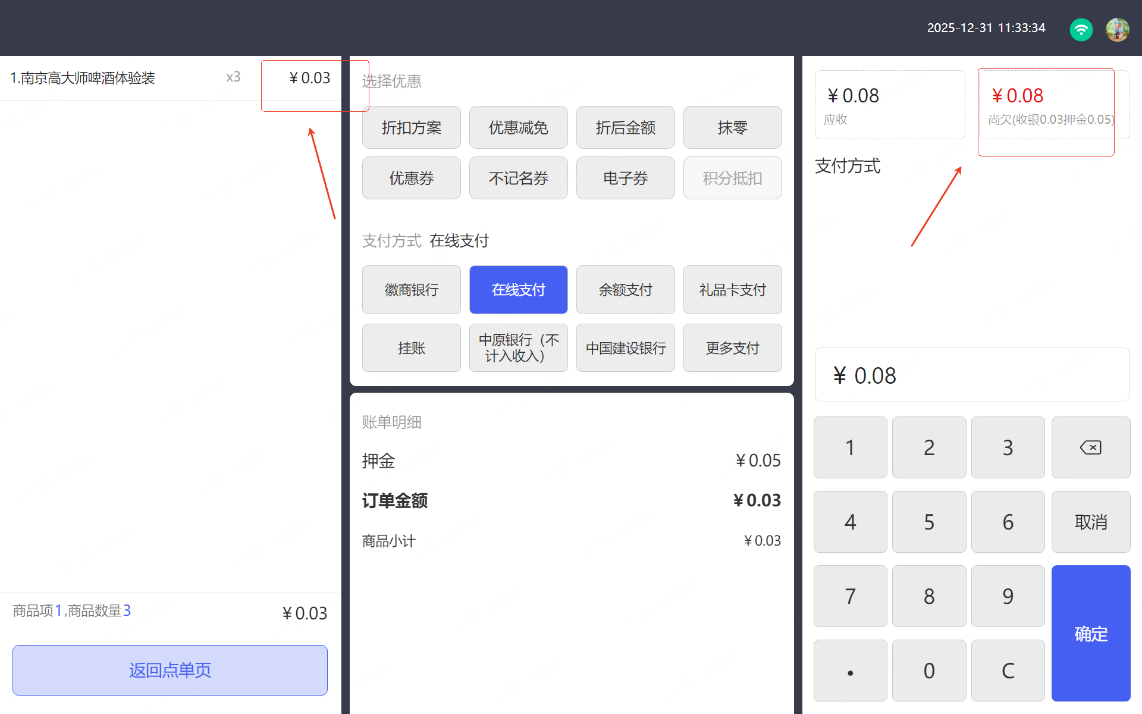Choose 礼品卡支付 option
The width and height of the screenshot is (1142, 714).
(732, 290)
